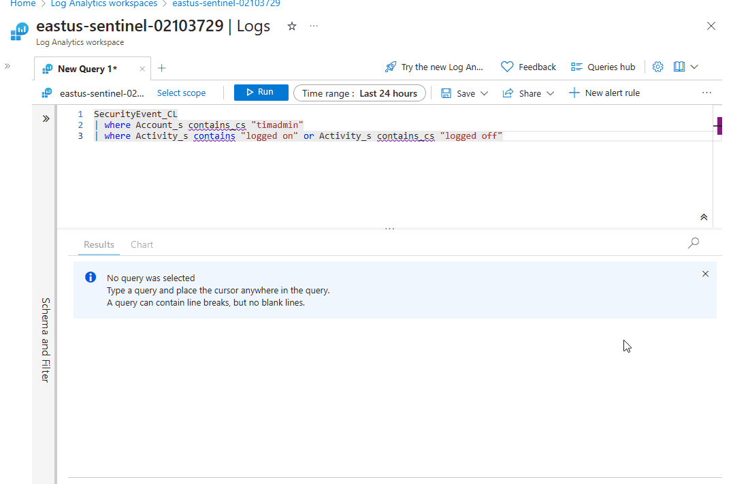
Task: Collapse the query editor with double chevron
Action: 704,217
